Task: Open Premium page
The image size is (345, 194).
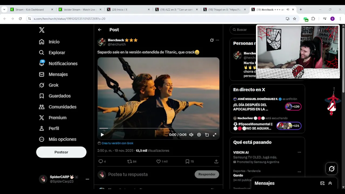Action: (53, 117)
